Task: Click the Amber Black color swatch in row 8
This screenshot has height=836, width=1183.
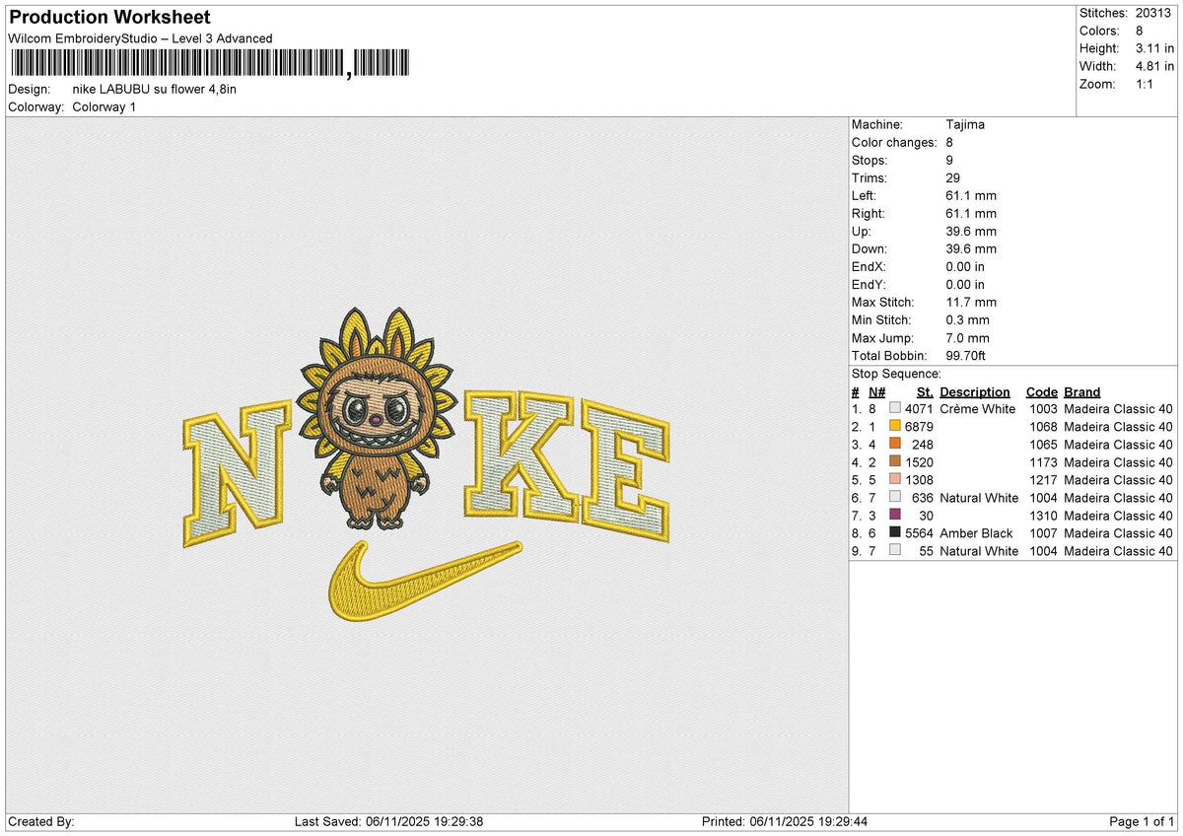Action: [x=895, y=532]
